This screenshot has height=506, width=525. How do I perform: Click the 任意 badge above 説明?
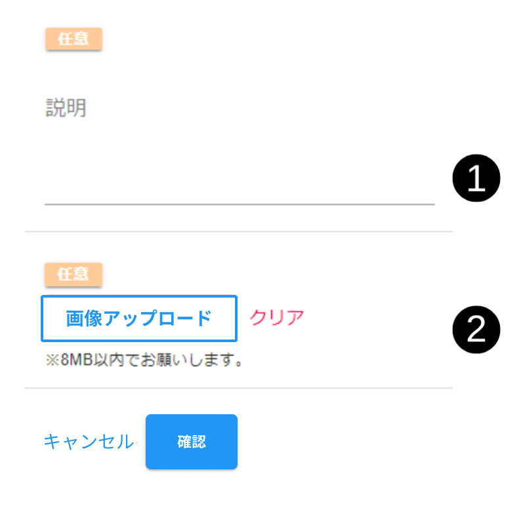[x=73, y=39]
